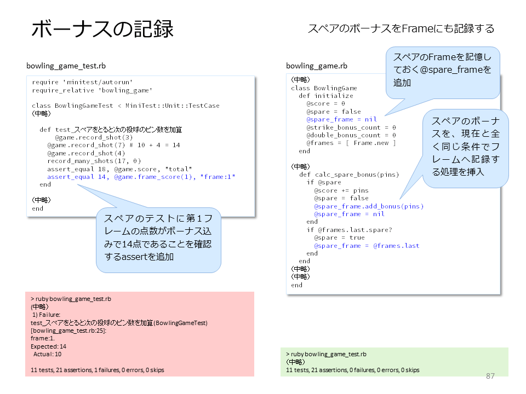Click the @spare_frame = nil line in initialize
The height and width of the screenshot is (394, 526).
point(341,119)
